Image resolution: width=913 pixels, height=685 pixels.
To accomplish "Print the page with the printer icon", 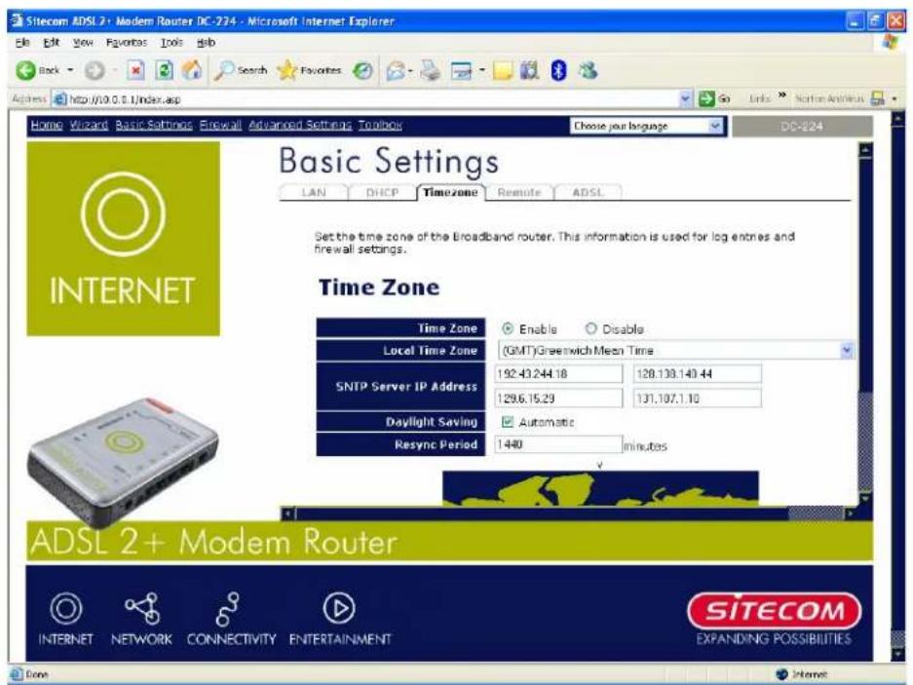I will click(x=431, y=70).
